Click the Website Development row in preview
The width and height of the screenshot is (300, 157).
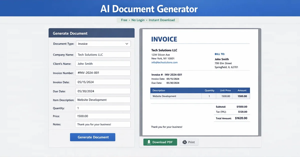click(175, 96)
